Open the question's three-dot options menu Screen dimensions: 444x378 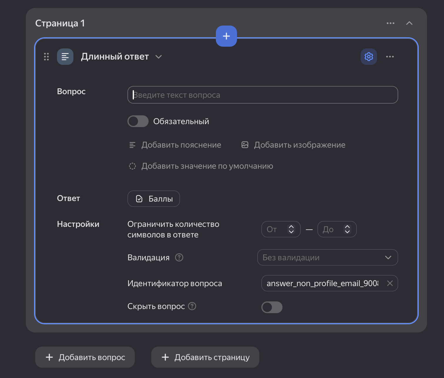click(x=390, y=57)
